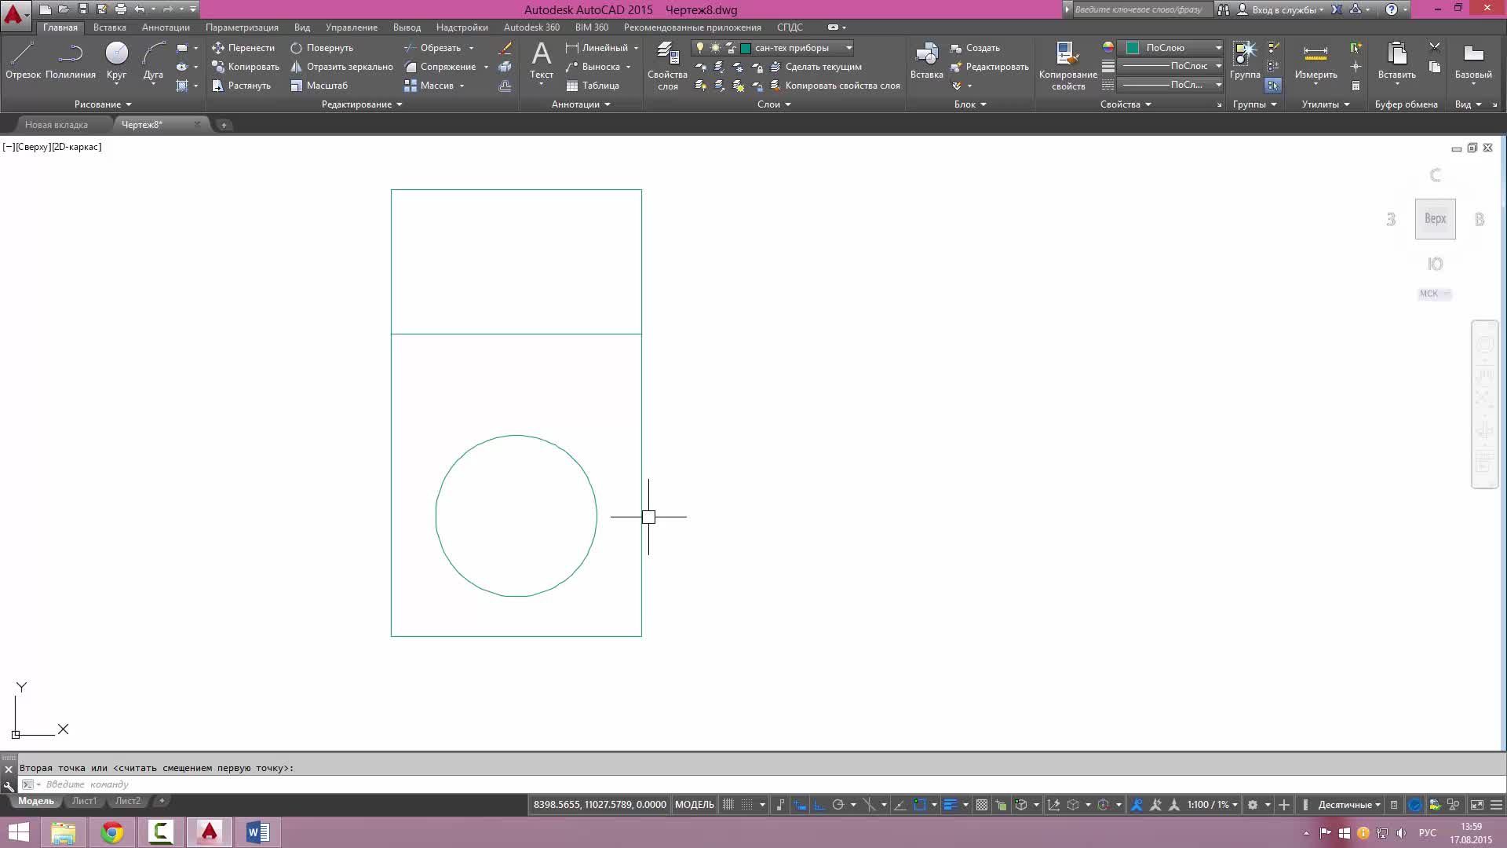
Task: Click the Измерить measure tool
Action: pos(1315,61)
